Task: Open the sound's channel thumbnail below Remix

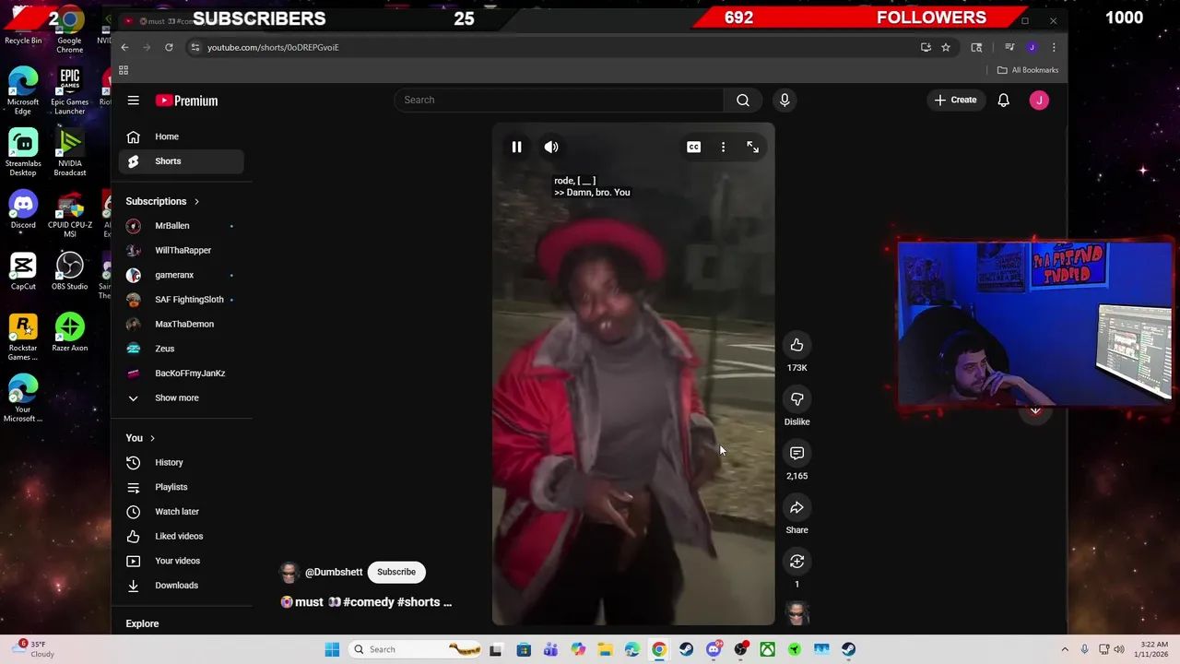Action: click(x=796, y=613)
